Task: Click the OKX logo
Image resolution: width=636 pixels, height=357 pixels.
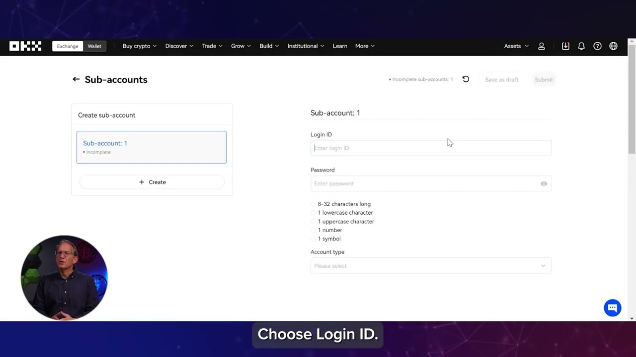Action: pos(25,46)
